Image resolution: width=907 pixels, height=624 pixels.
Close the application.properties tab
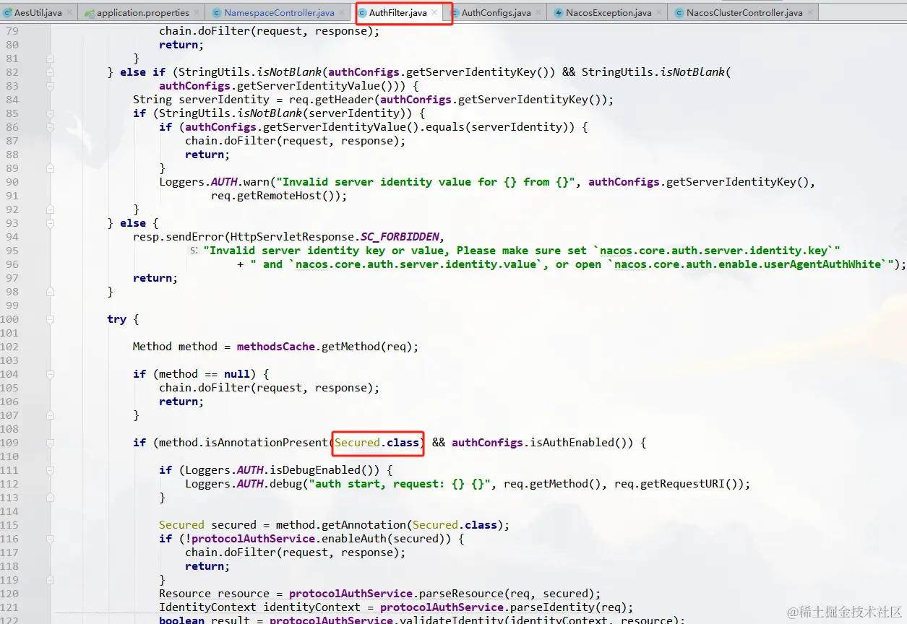197,13
